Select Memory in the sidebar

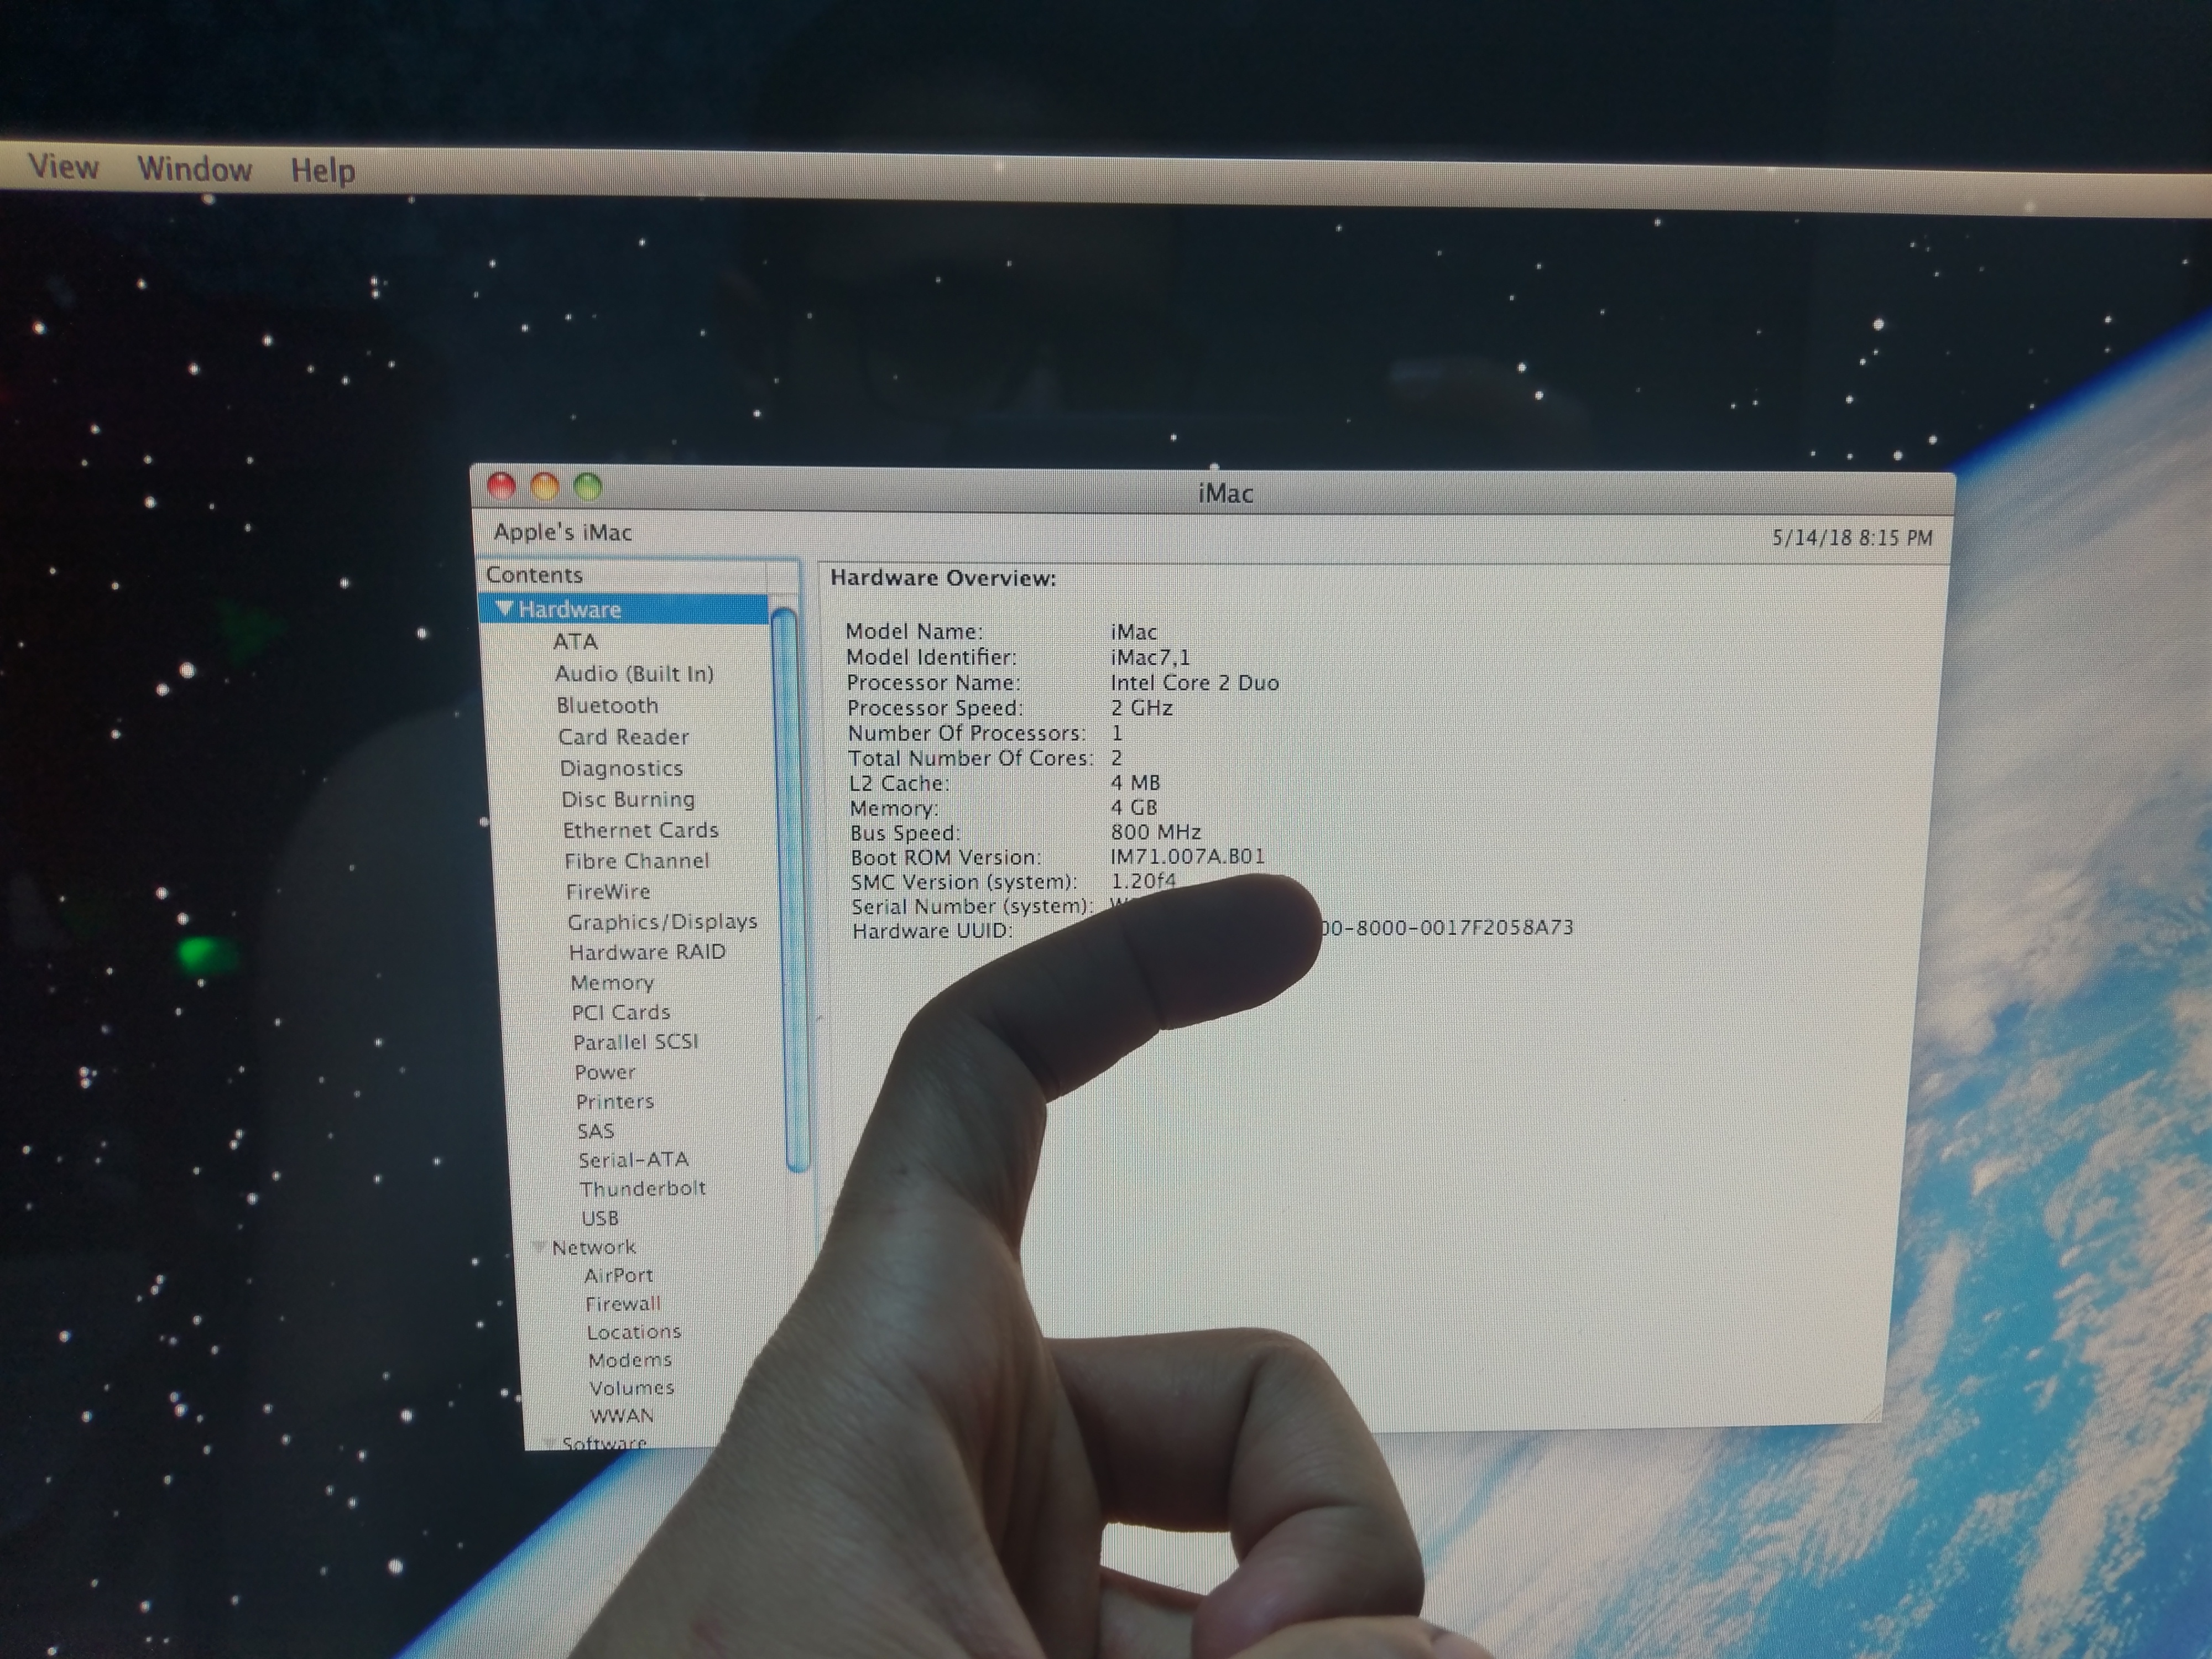click(x=612, y=982)
